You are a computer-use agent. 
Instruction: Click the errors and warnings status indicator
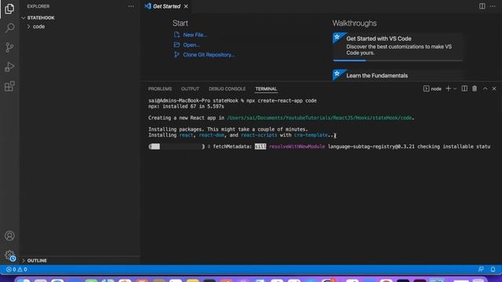(16, 269)
